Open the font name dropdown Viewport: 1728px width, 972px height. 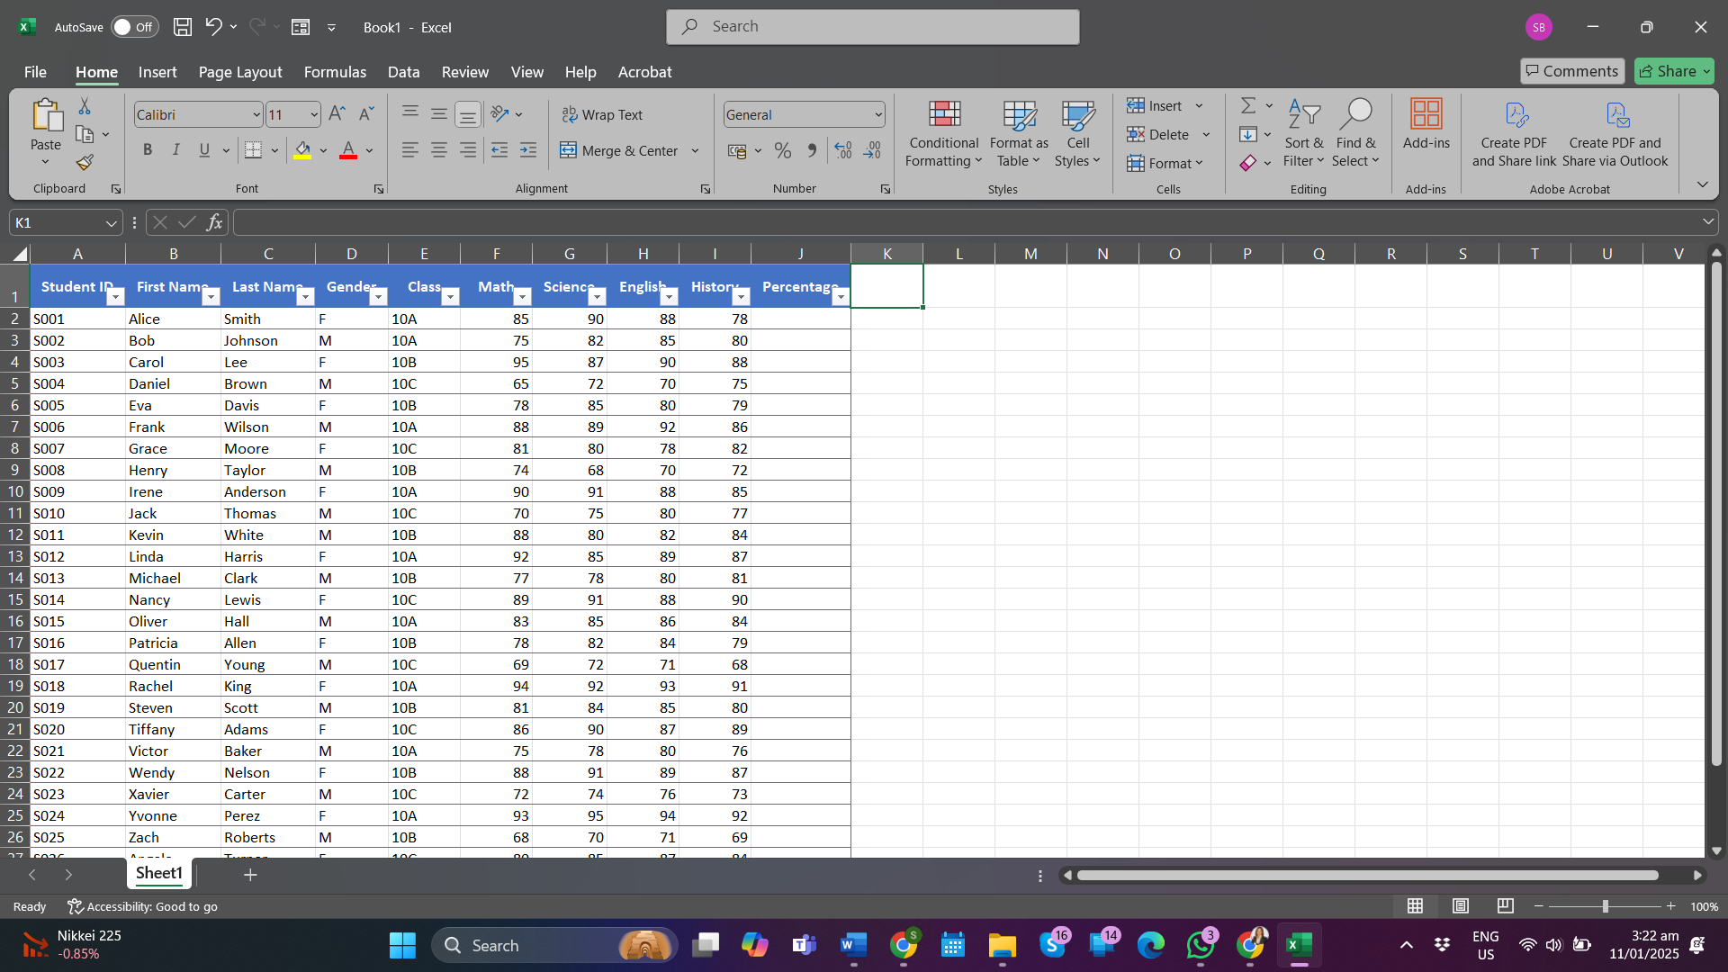(x=256, y=115)
